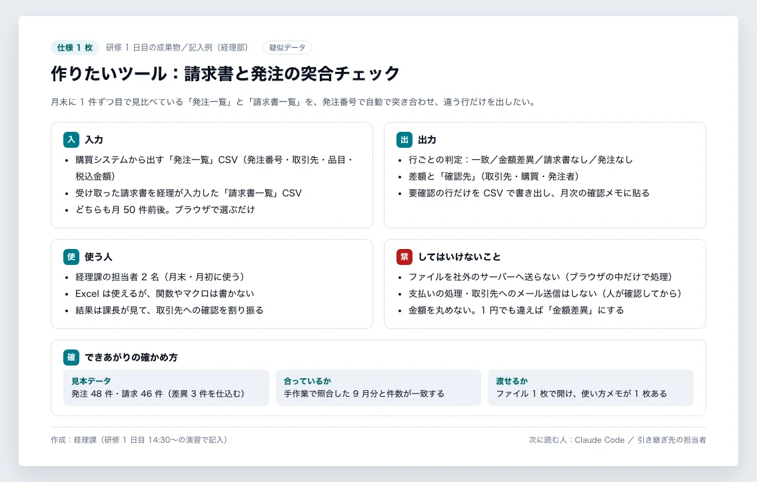The width and height of the screenshot is (757, 482).
Task: Click the teal 入 icon beside 入力
Action: 71,140
